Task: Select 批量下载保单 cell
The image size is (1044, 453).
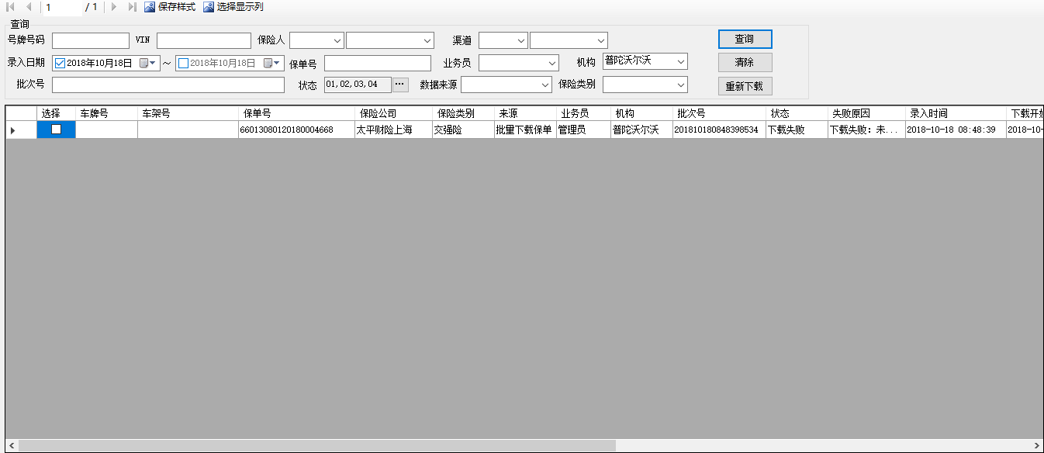Action: point(526,130)
